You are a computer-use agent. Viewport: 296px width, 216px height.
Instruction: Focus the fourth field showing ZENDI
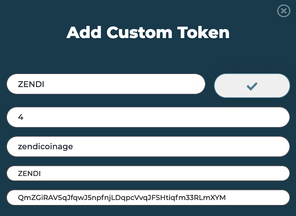148,173
